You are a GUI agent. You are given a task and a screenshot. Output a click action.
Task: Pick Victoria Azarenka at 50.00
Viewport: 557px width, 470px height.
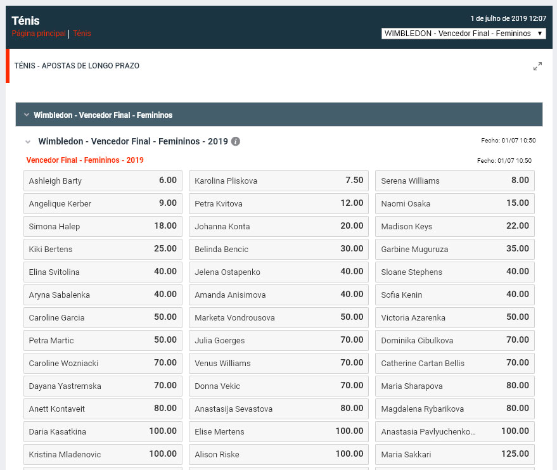point(455,317)
